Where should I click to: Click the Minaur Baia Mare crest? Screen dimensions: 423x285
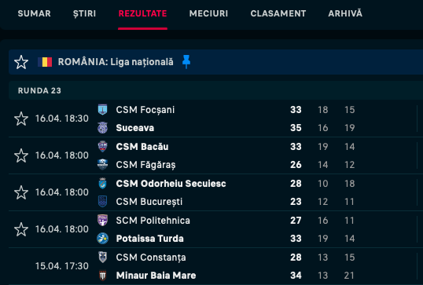tap(102, 276)
